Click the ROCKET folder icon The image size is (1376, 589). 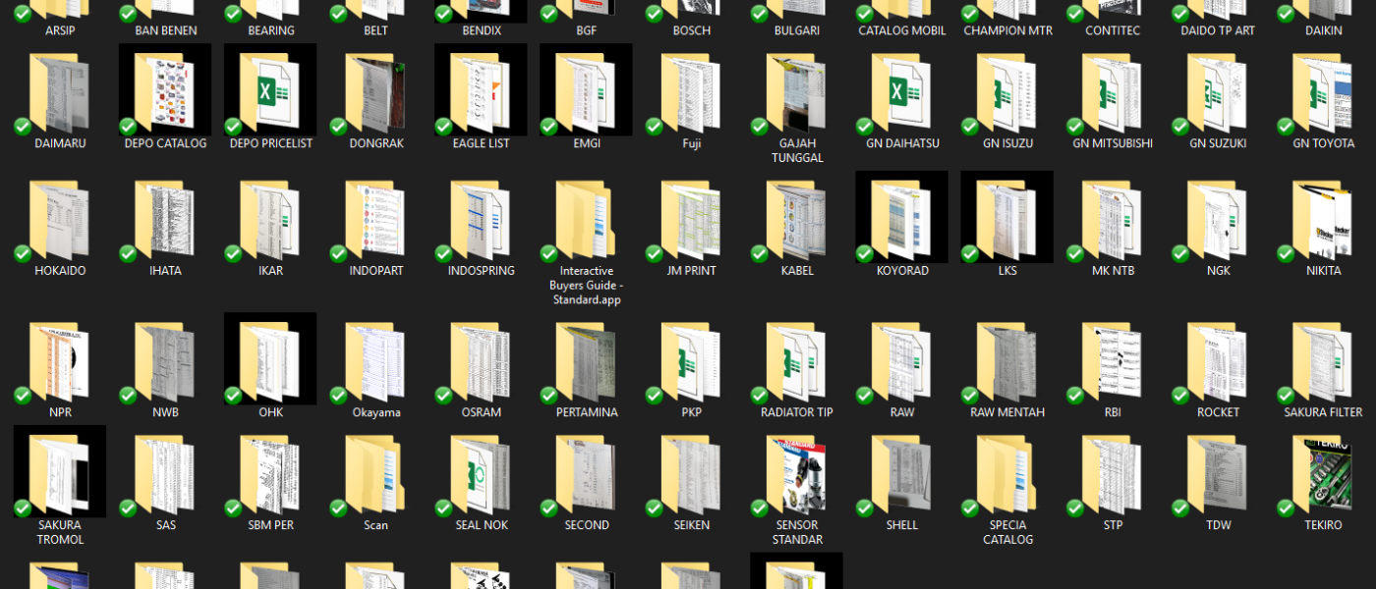(x=1218, y=363)
